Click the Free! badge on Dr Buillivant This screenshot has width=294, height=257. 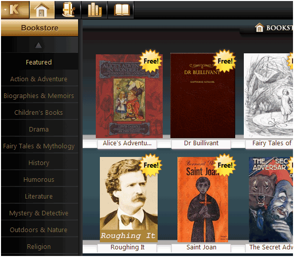[225, 61]
